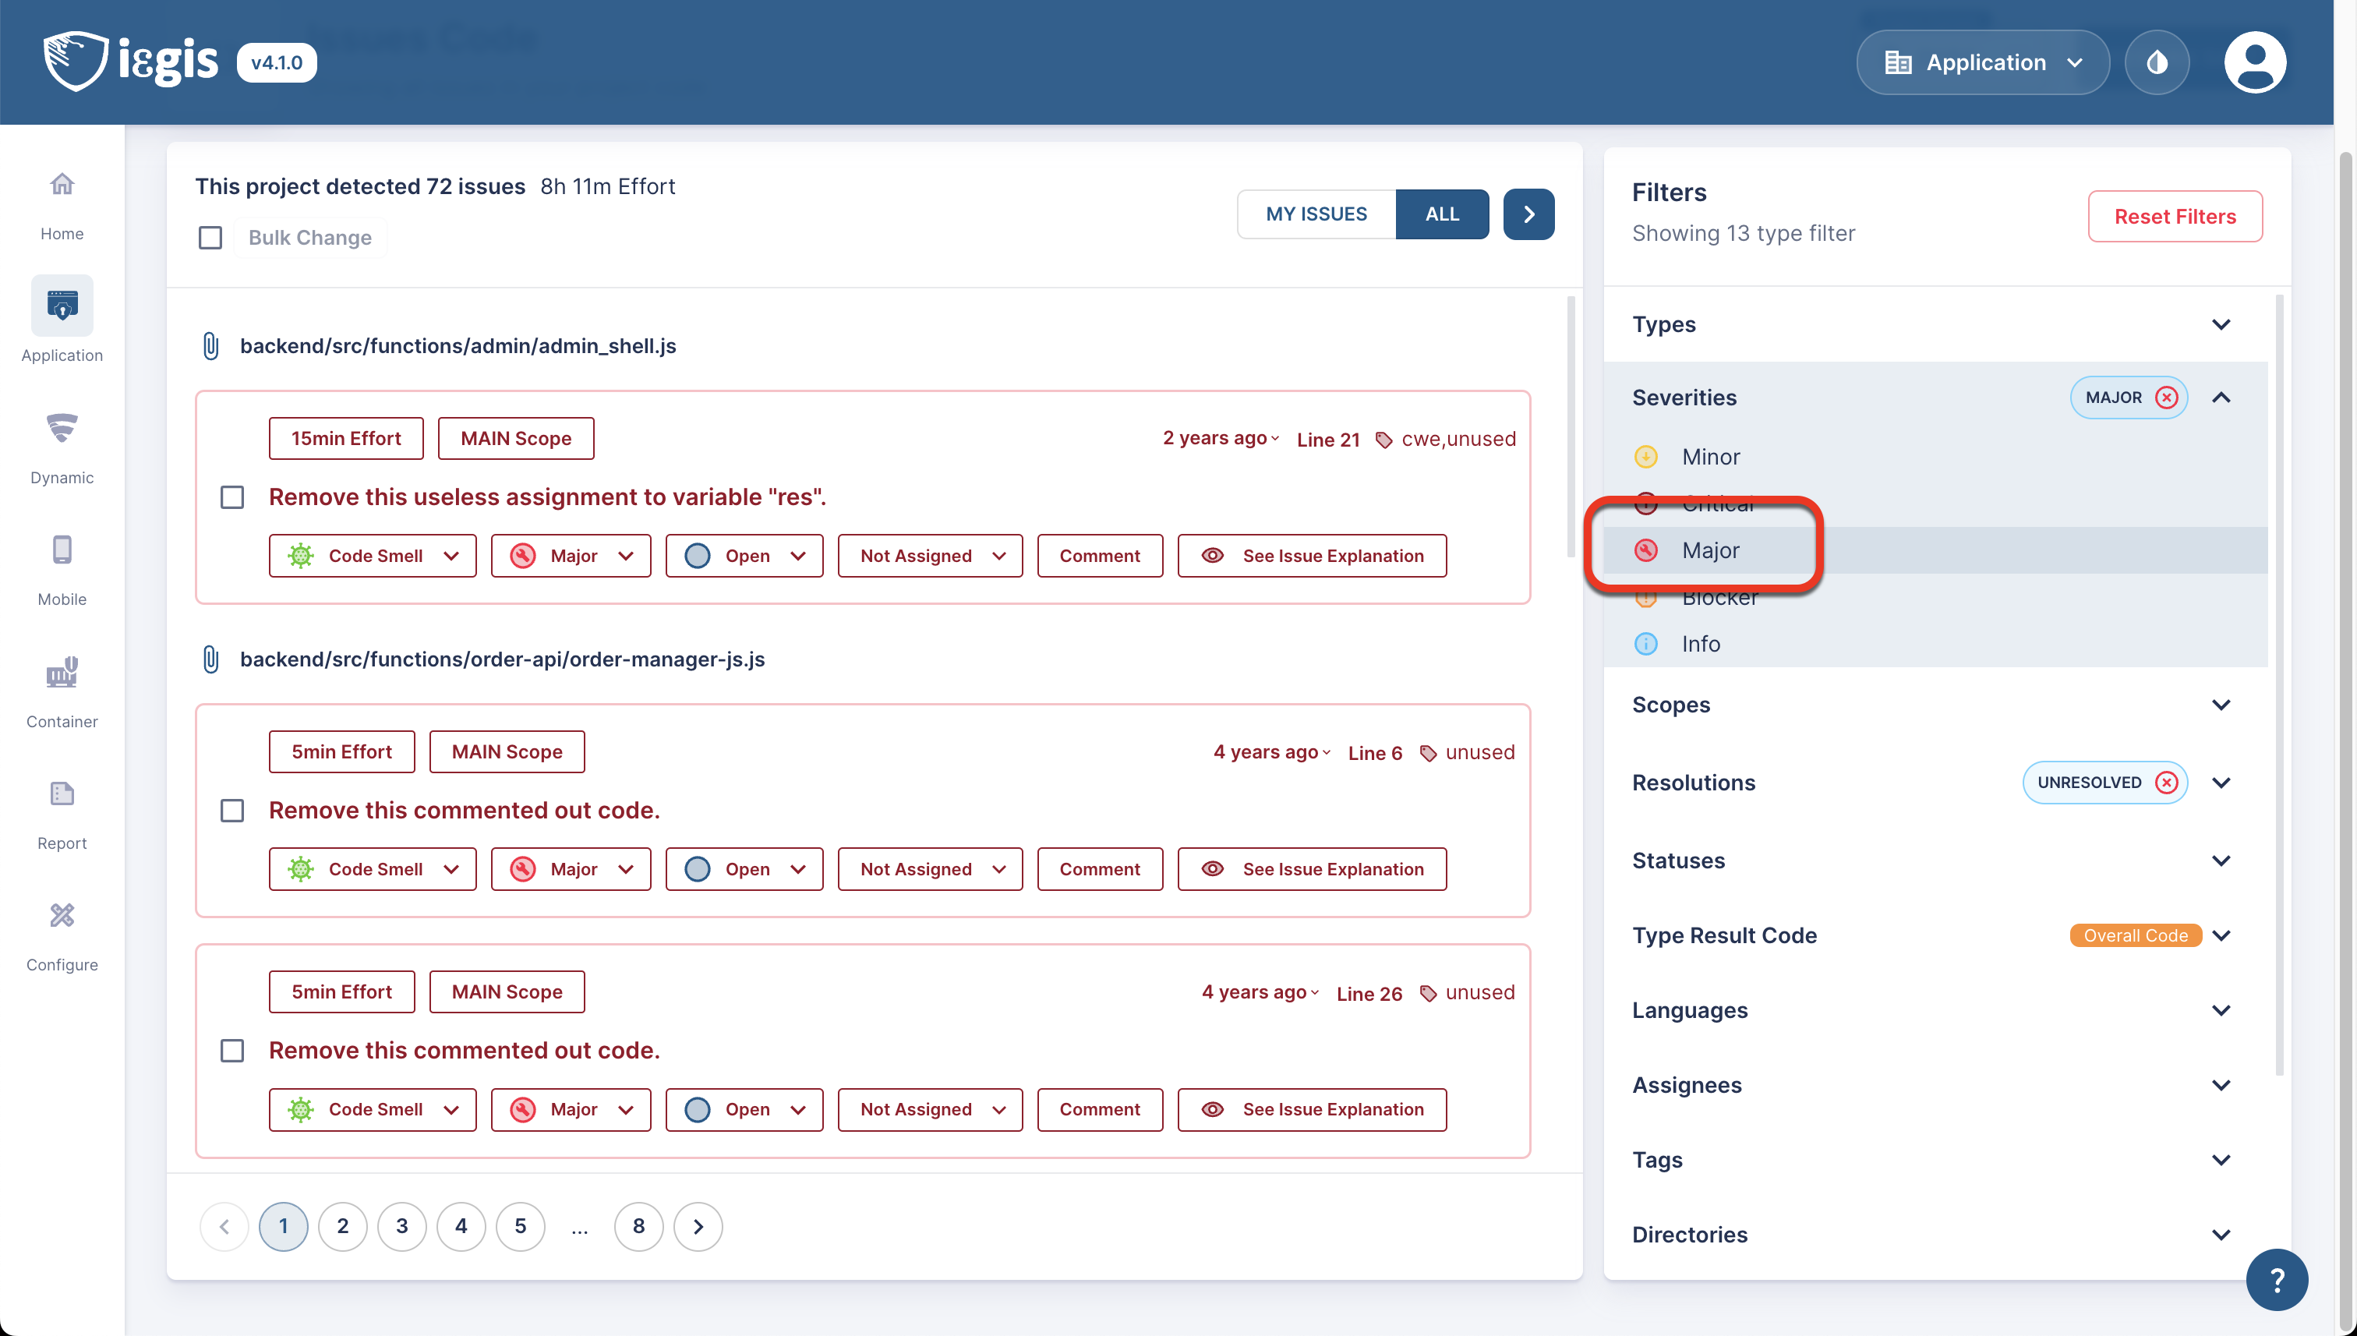The width and height of the screenshot is (2357, 1336).
Task: Open the Container section icon
Action: coord(62,672)
